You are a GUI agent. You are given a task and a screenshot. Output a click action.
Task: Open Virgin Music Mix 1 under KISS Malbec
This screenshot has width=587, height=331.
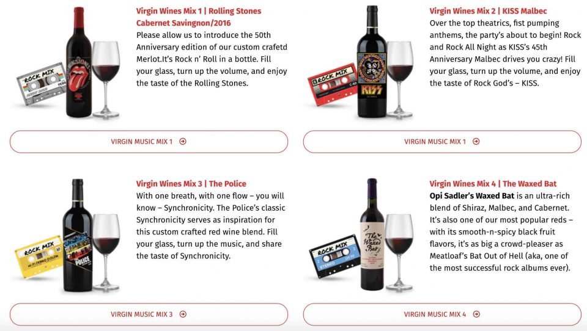pyautogui.click(x=442, y=142)
